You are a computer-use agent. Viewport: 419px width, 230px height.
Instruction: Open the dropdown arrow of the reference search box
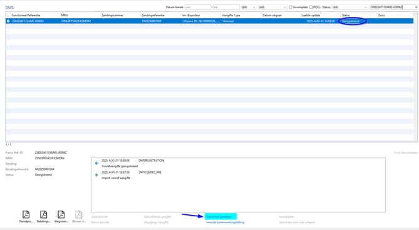416,7
